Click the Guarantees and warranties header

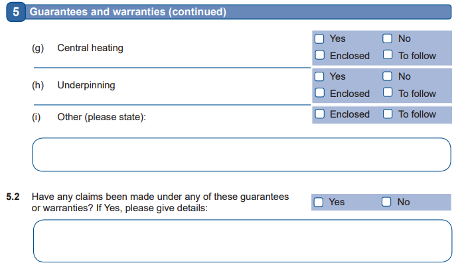coord(127,12)
